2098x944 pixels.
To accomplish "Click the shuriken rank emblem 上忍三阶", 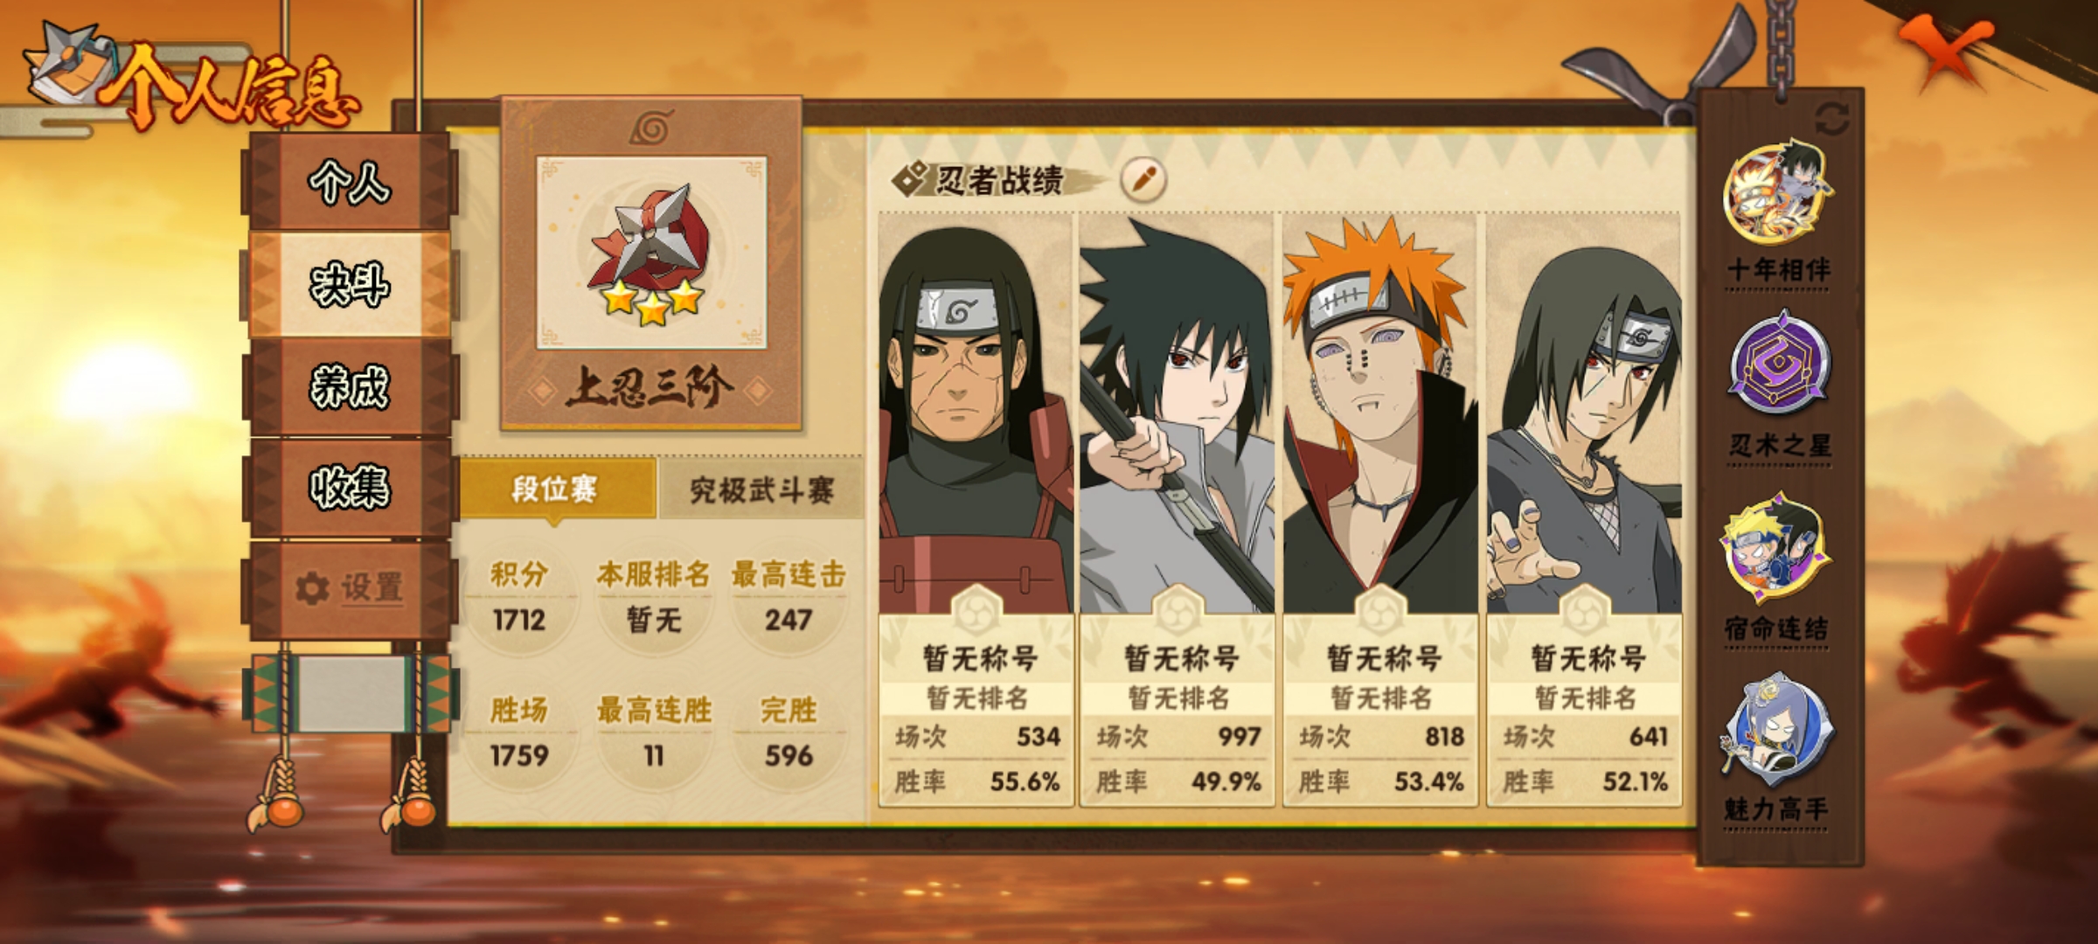I will (651, 253).
